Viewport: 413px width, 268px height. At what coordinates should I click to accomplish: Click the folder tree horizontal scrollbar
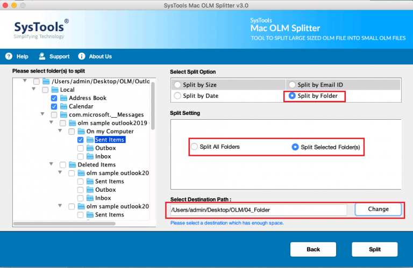coord(65,223)
